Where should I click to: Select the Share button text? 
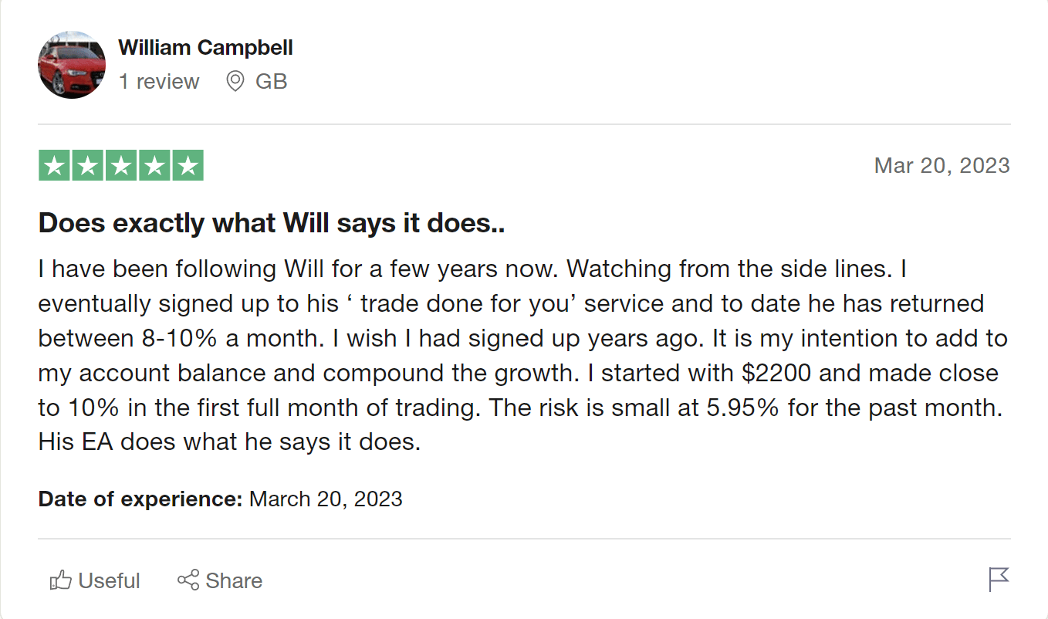click(234, 580)
